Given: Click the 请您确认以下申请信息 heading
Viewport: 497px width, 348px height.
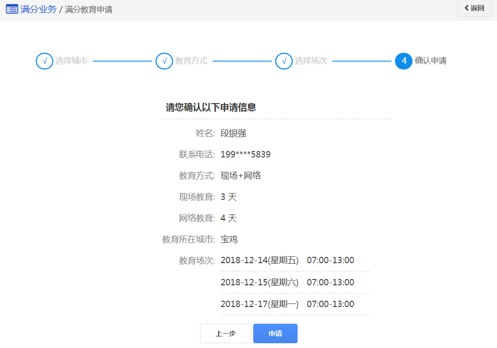Looking at the screenshot, I should [x=211, y=107].
